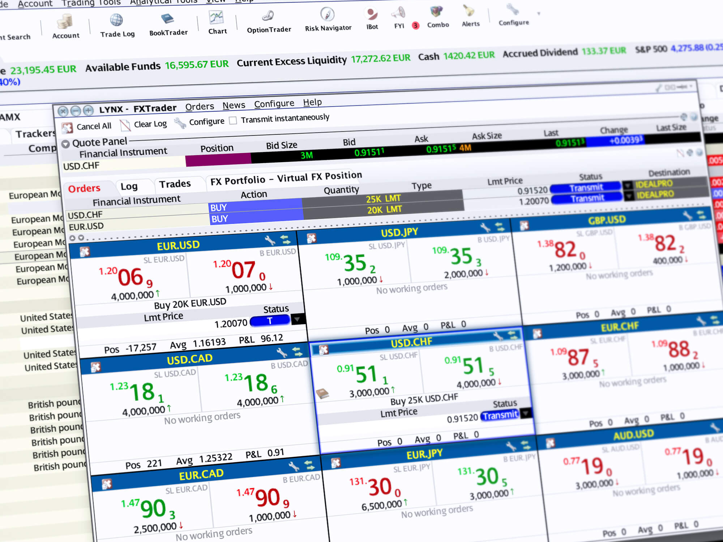The image size is (723, 542).
Task: Switch to the Trades tab
Action: (175, 184)
